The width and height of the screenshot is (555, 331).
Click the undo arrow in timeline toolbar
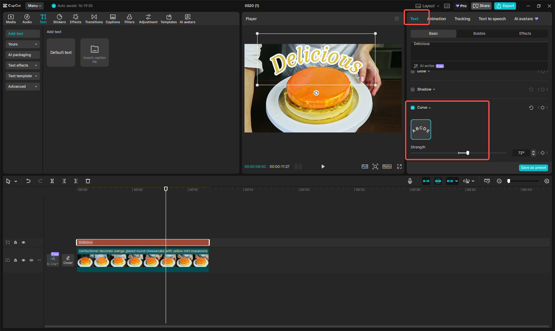28,181
